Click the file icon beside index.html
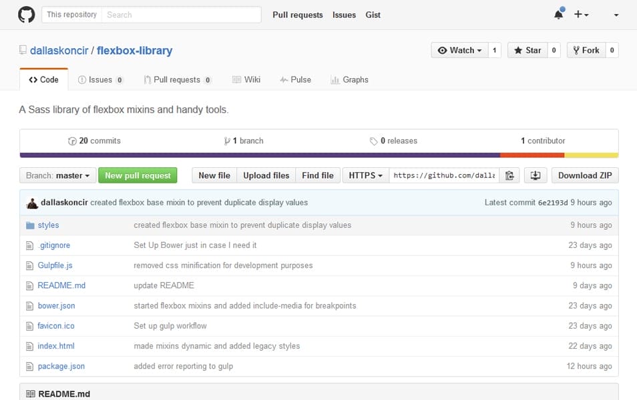Image resolution: width=637 pixels, height=400 pixels. pos(29,346)
